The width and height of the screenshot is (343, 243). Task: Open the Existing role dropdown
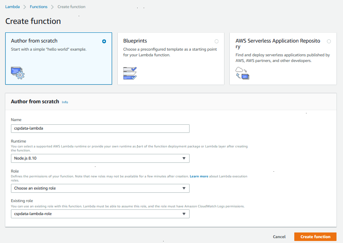[100, 213]
